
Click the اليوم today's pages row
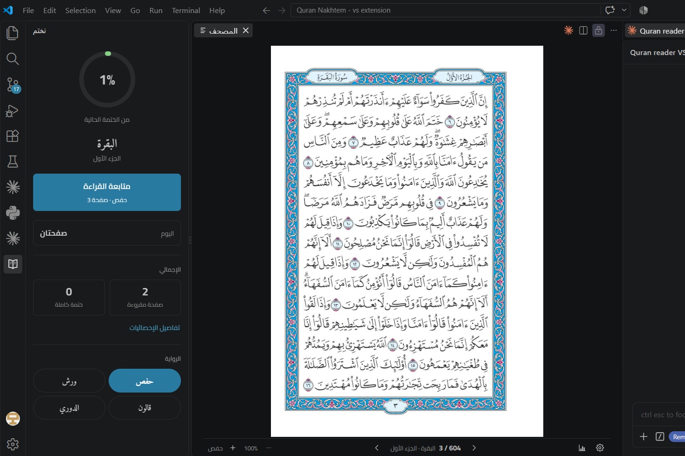tap(107, 233)
